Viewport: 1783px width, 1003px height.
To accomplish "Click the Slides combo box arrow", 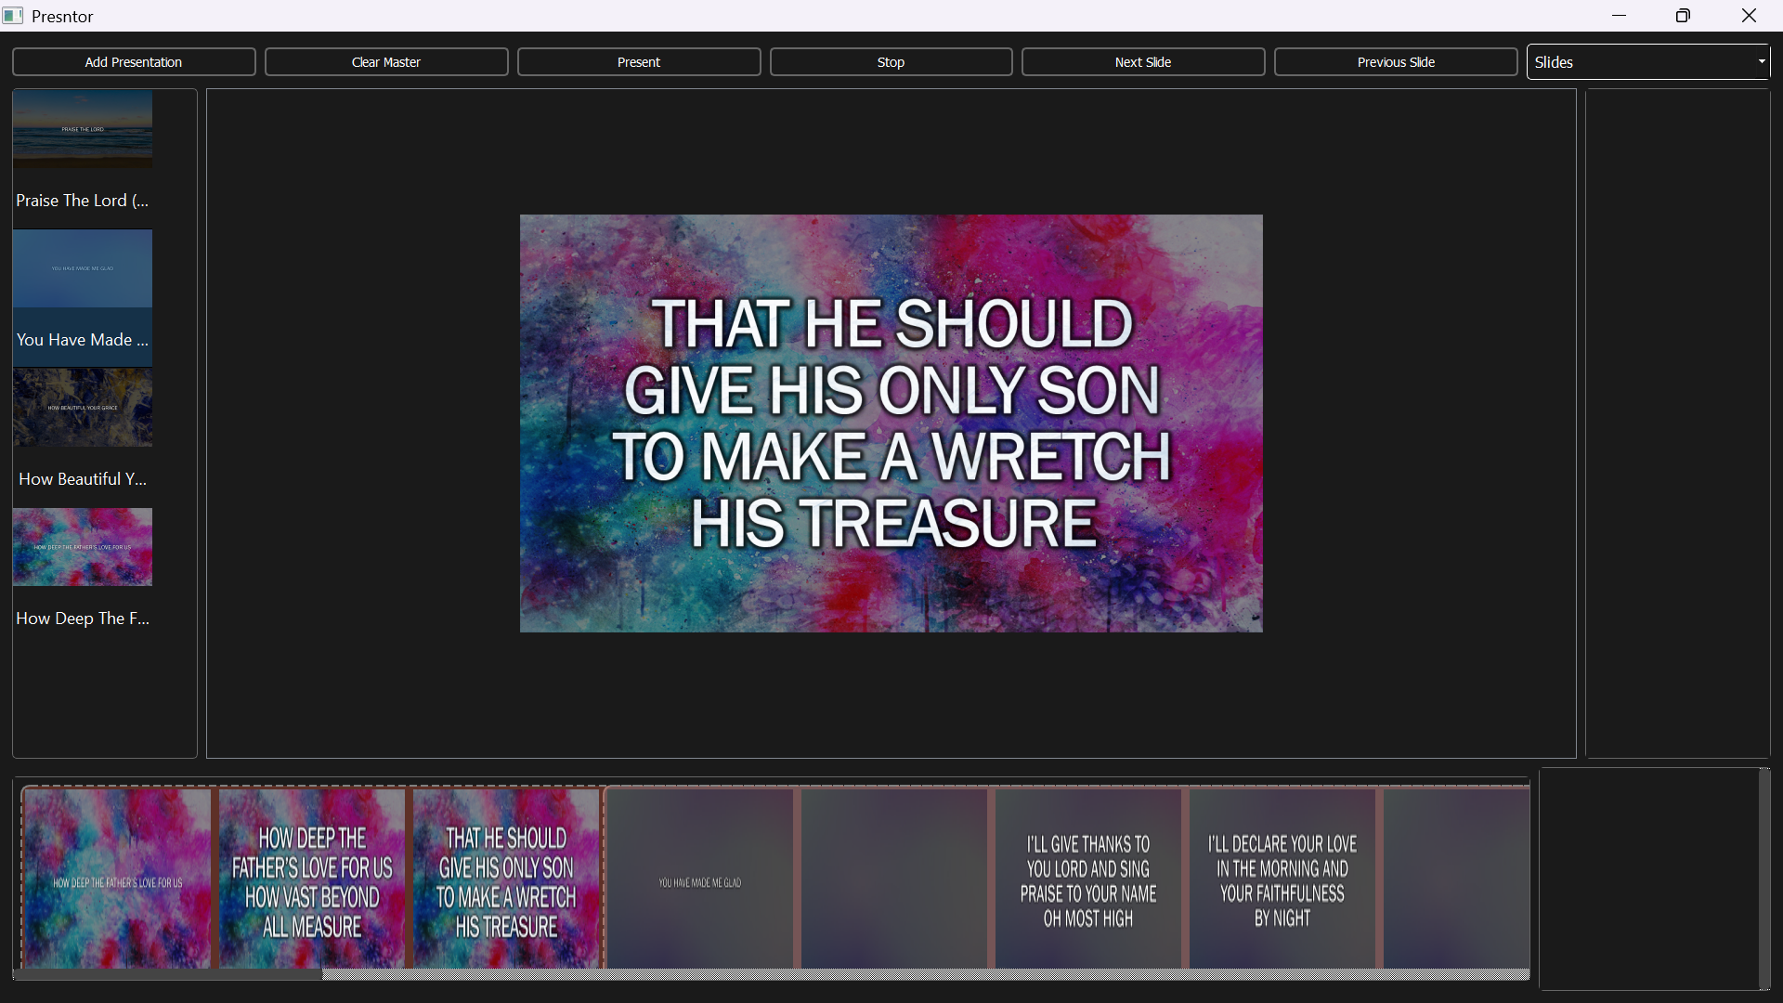I will click(1761, 62).
